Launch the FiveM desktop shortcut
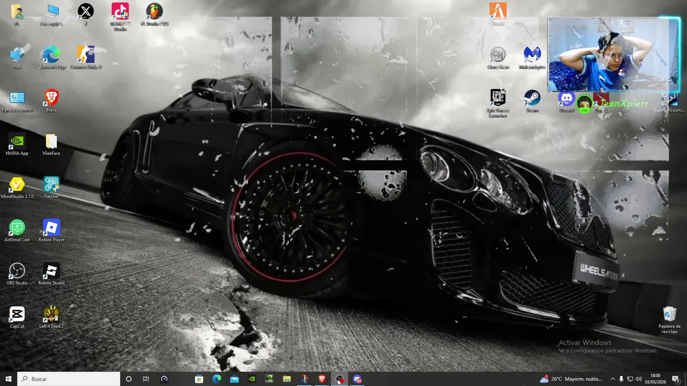The height and width of the screenshot is (386, 687). (498, 14)
